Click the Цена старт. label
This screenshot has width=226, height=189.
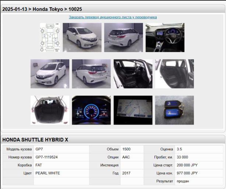[x=163, y=165]
